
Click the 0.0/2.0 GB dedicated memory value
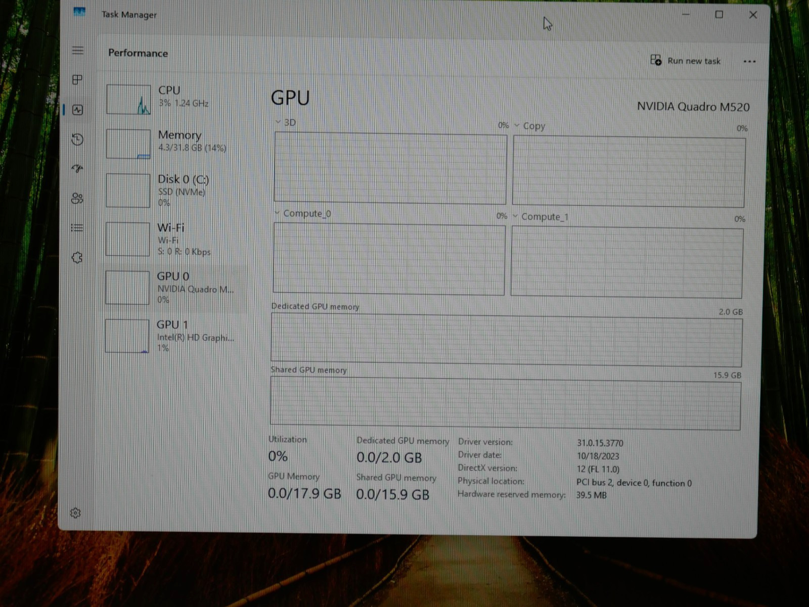tap(389, 458)
